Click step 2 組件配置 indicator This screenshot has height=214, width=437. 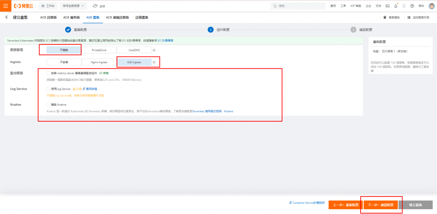click(x=210, y=29)
